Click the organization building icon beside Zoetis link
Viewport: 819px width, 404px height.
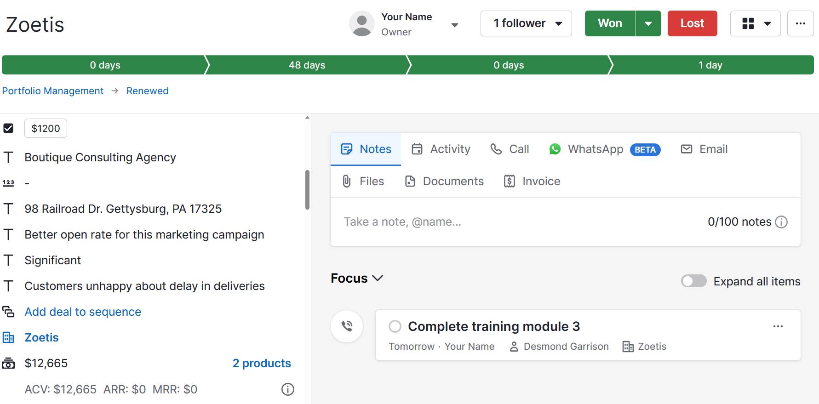8,337
